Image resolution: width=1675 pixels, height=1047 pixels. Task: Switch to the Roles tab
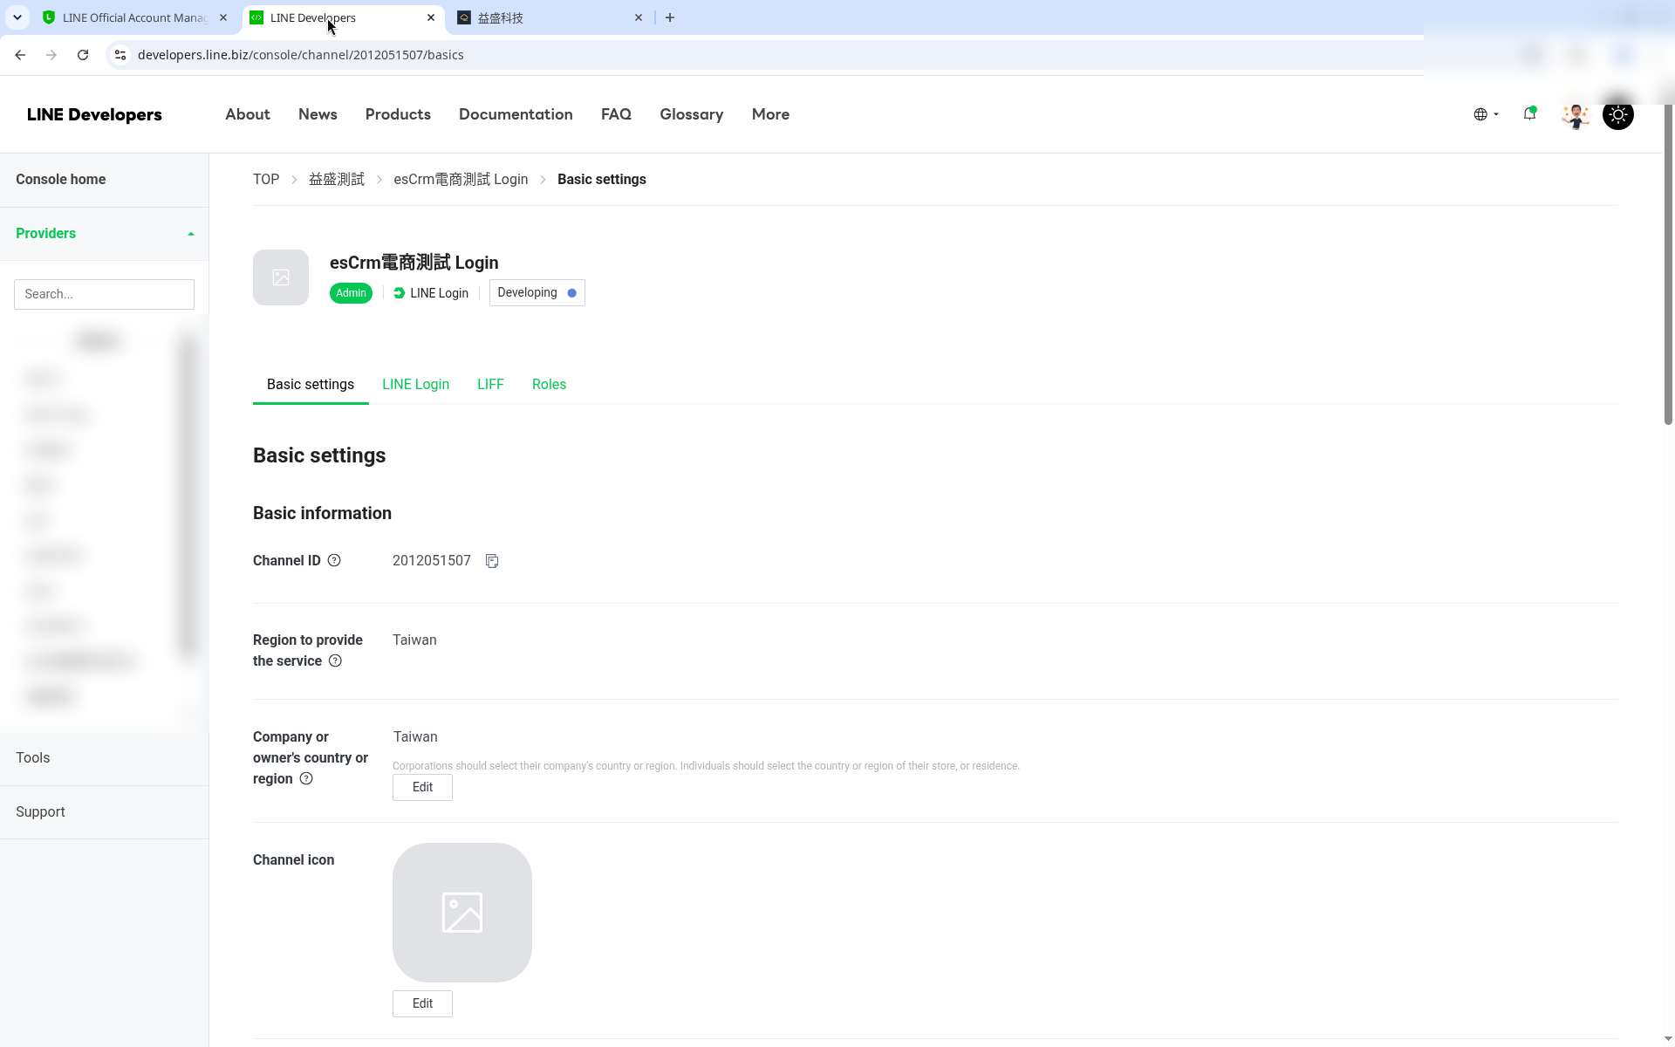click(549, 385)
